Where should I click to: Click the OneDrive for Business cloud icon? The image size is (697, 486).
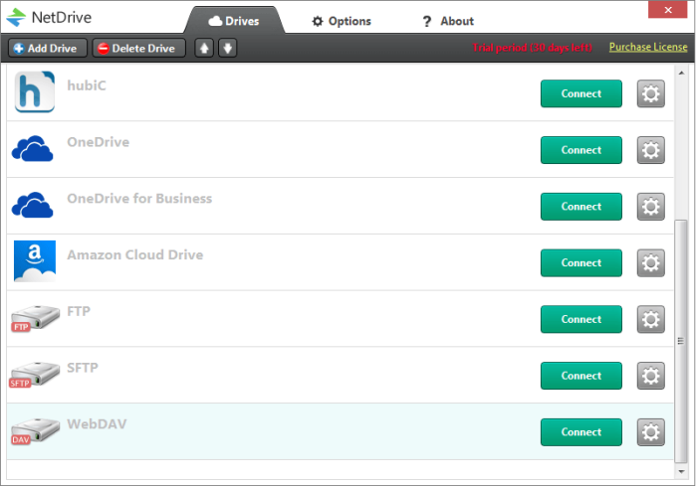coord(33,205)
